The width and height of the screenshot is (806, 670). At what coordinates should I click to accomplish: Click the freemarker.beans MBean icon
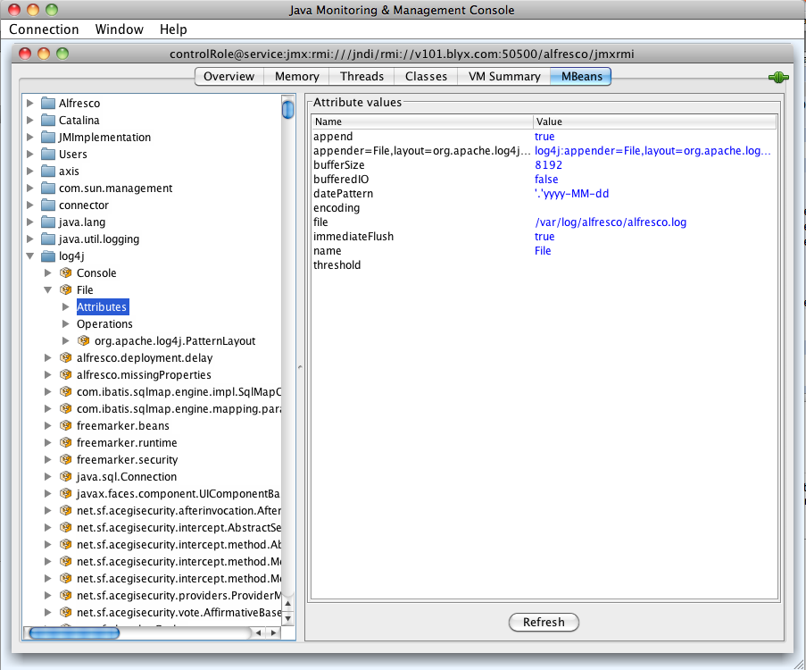point(65,425)
